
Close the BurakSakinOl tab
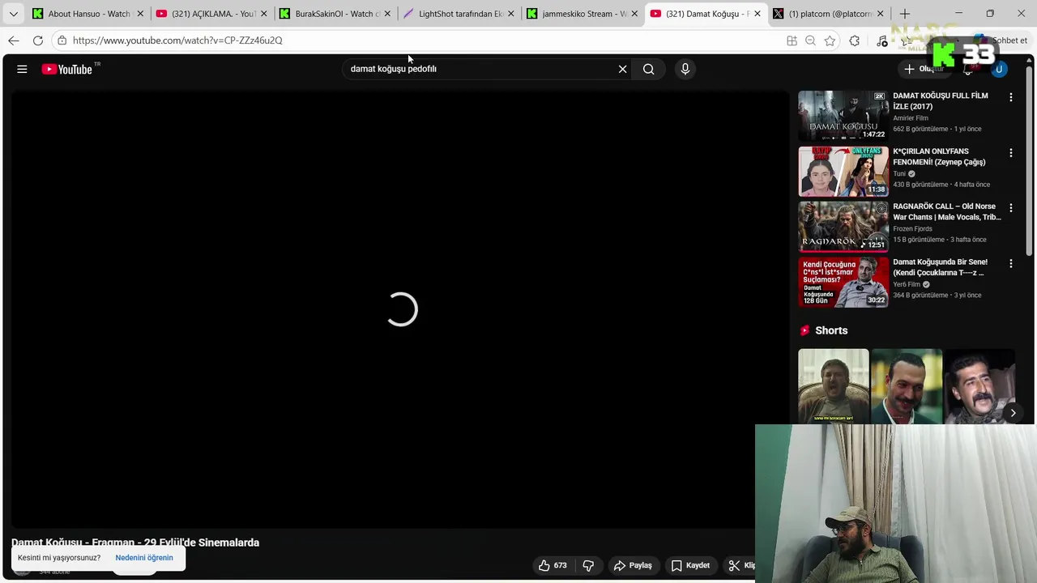(x=386, y=14)
